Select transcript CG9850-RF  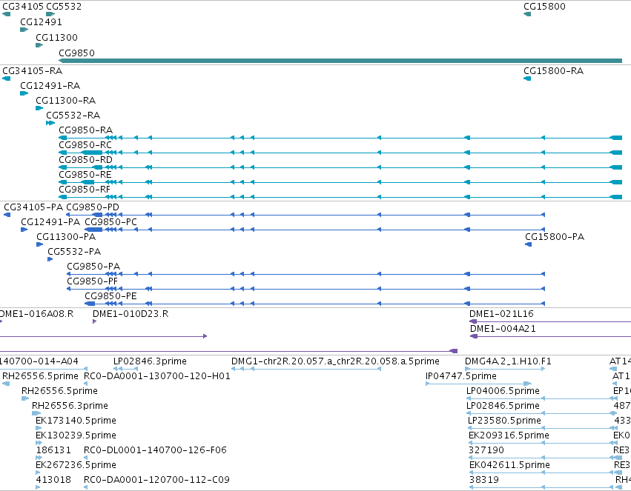85,190
